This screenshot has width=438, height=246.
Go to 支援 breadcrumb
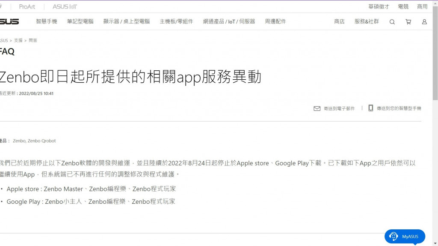18,41
